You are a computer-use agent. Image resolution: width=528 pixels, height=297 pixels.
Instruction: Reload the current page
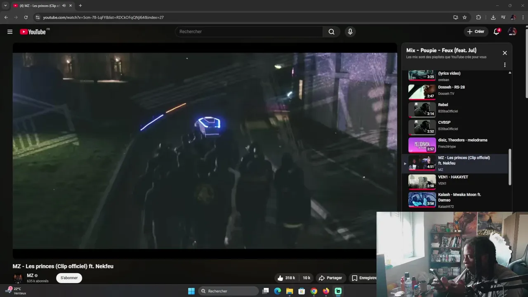[x=26, y=17]
